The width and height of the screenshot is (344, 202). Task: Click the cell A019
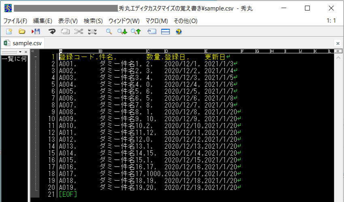[x=66, y=187]
